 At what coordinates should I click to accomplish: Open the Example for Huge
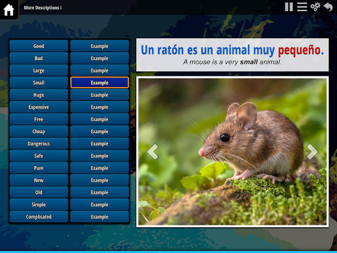[99, 95]
